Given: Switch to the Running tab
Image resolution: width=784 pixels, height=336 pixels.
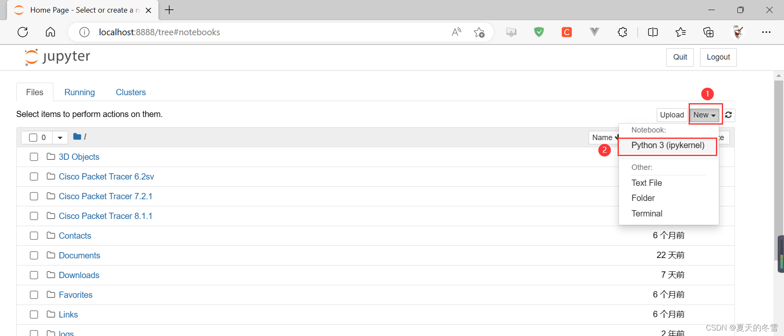Looking at the screenshot, I should click(x=79, y=92).
